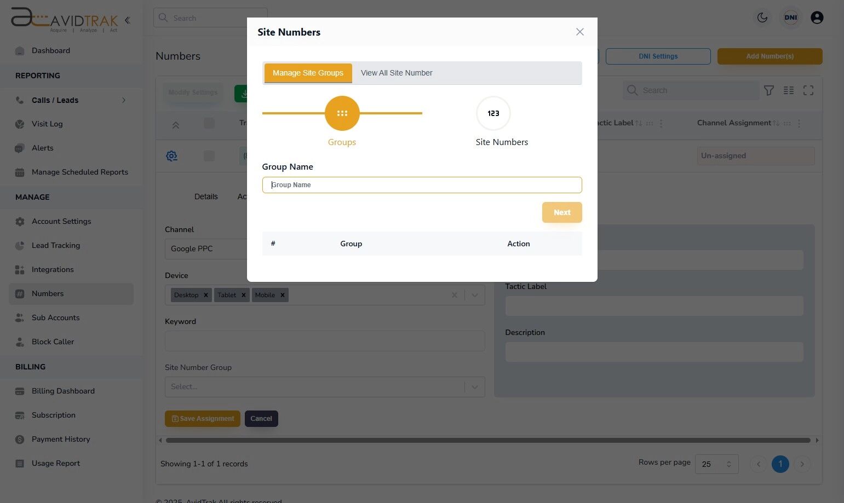This screenshot has height=503, width=844.
Task: Click the Cancel button
Action: coord(261,419)
